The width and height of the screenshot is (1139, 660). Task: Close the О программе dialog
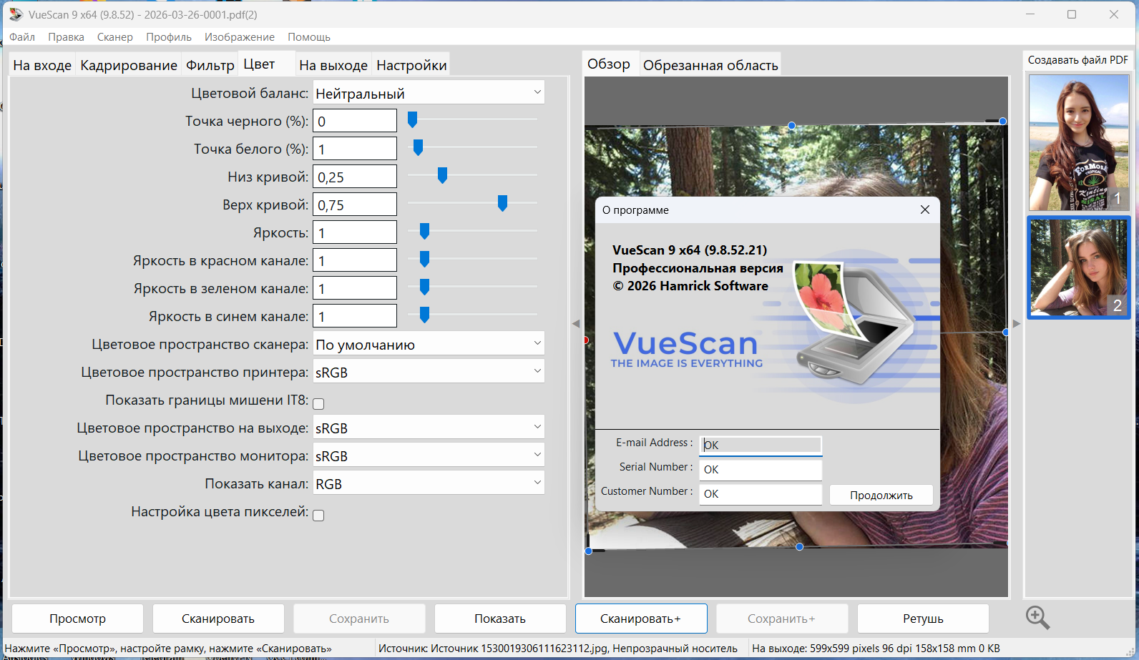click(924, 210)
